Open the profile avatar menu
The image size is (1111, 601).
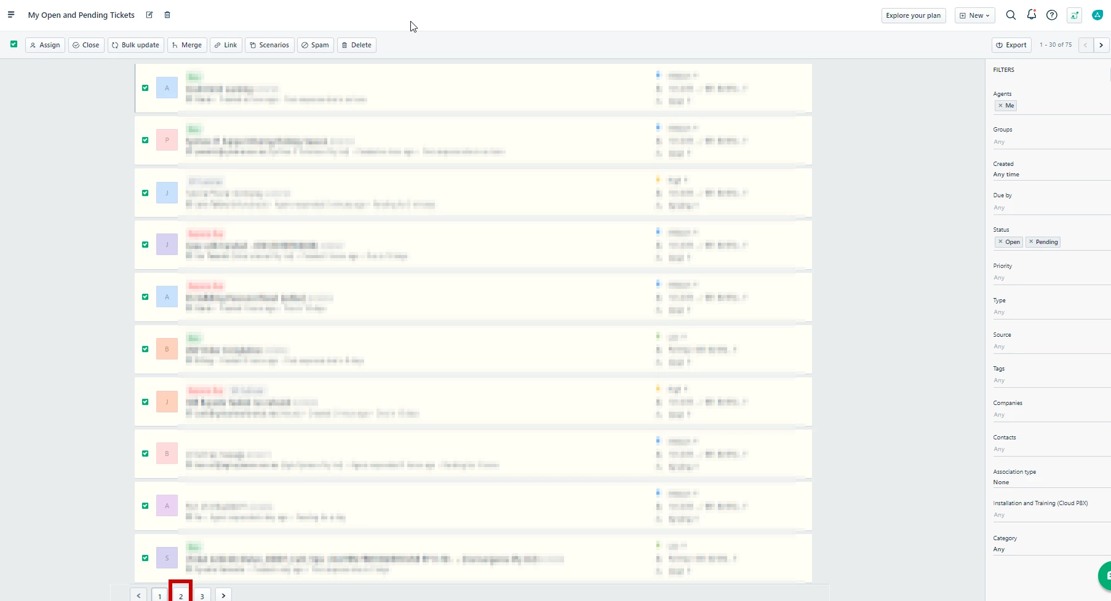[1097, 15]
